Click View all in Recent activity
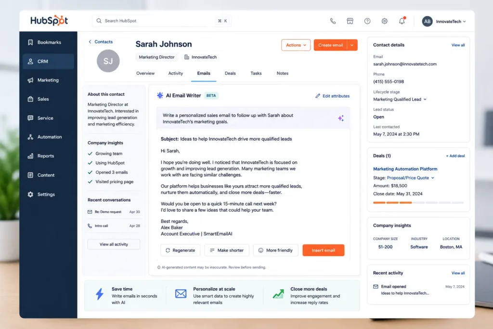This screenshot has height=329, width=493. pyautogui.click(x=458, y=273)
